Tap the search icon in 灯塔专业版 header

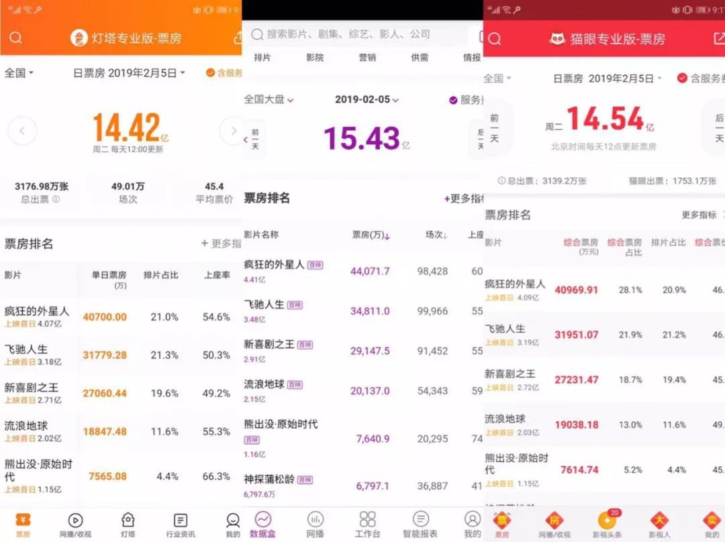(x=15, y=38)
